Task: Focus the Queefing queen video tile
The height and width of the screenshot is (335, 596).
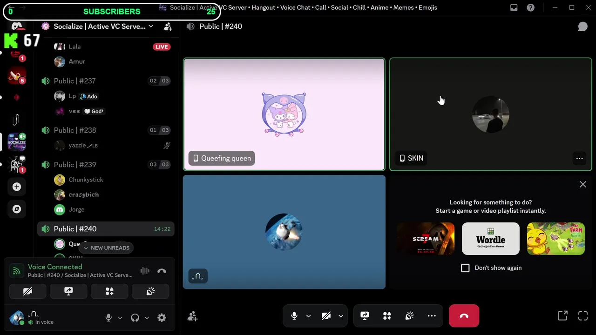Action: click(x=284, y=114)
